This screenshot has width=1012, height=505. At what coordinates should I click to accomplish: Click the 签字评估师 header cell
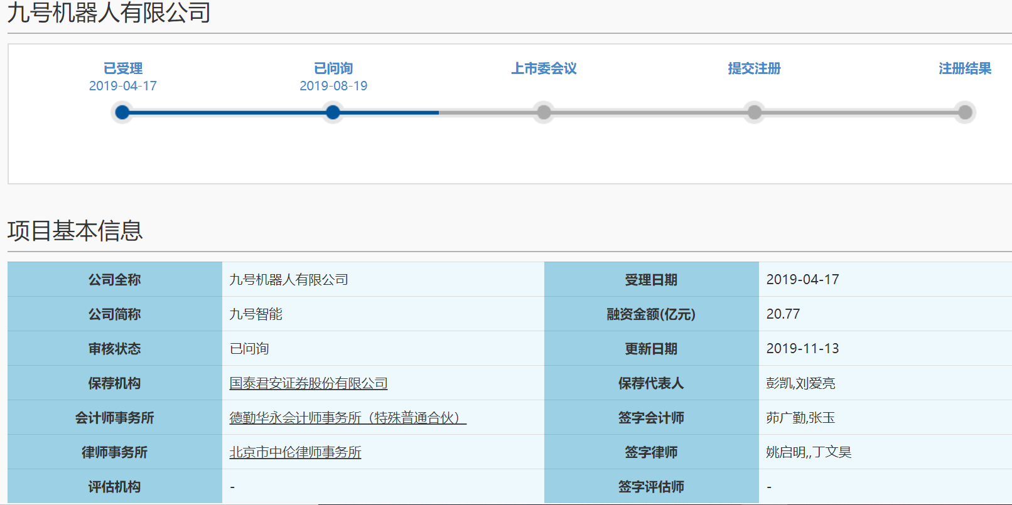click(652, 486)
